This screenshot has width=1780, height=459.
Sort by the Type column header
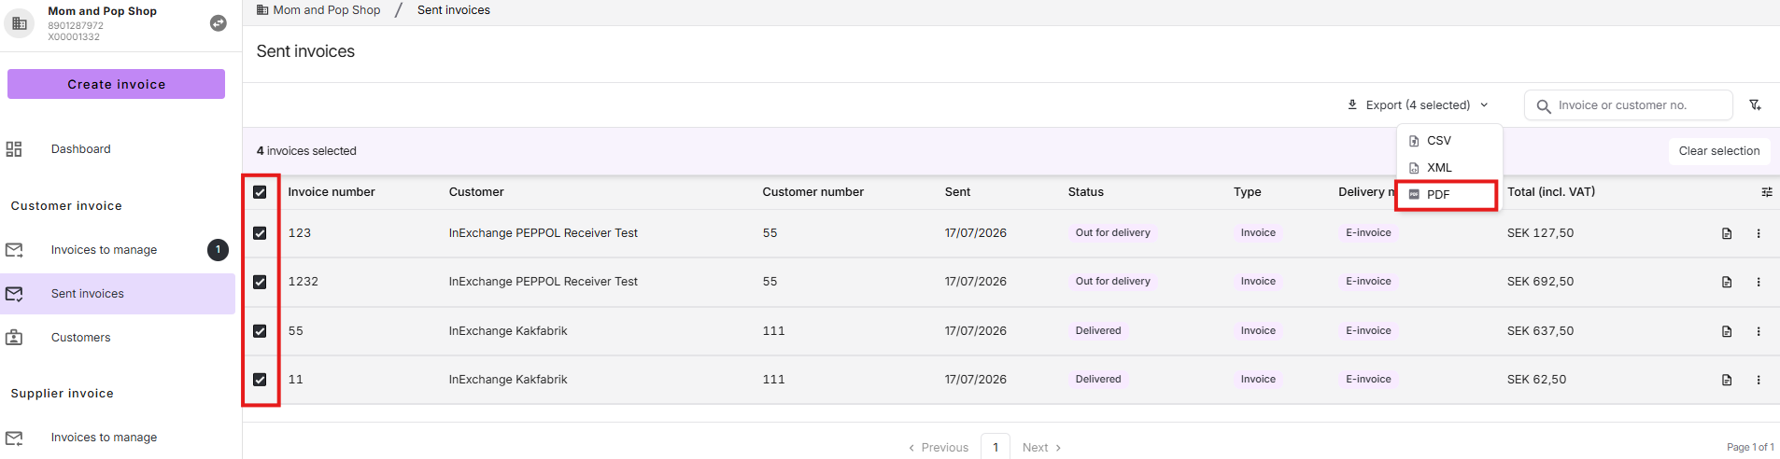[x=1247, y=192]
